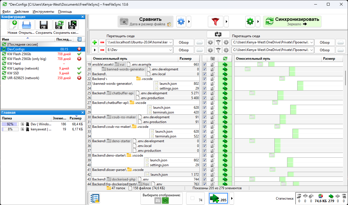
Task: Click the cloud icon next to the wsl.localhost path
Action: point(200,43)
